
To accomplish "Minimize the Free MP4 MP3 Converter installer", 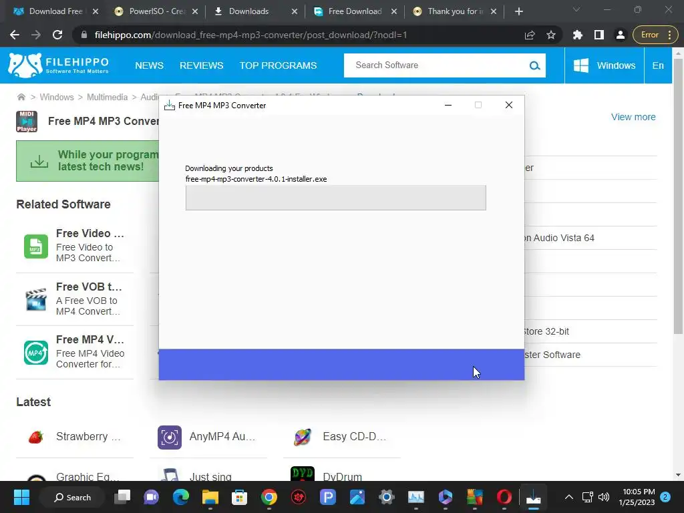I will [448, 105].
